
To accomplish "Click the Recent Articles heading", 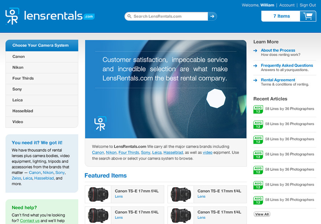I will (x=270, y=99).
